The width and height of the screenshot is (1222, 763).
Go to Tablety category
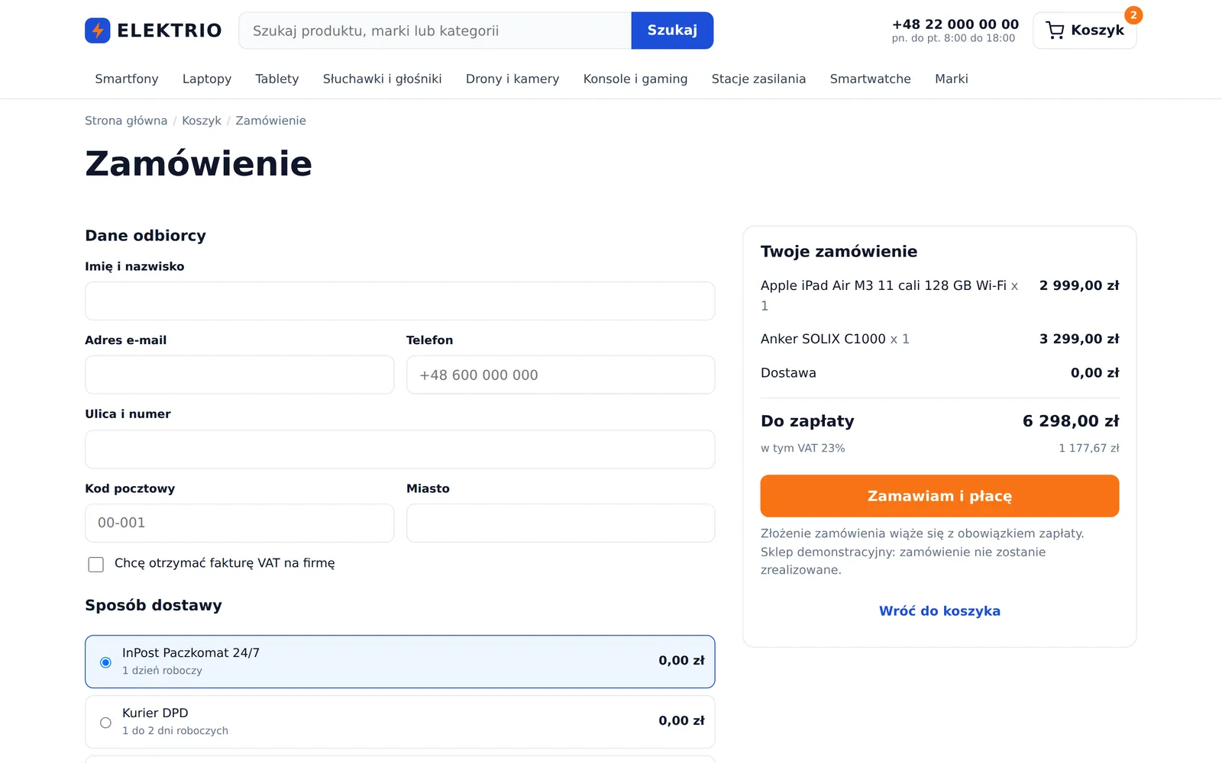click(277, 79)
